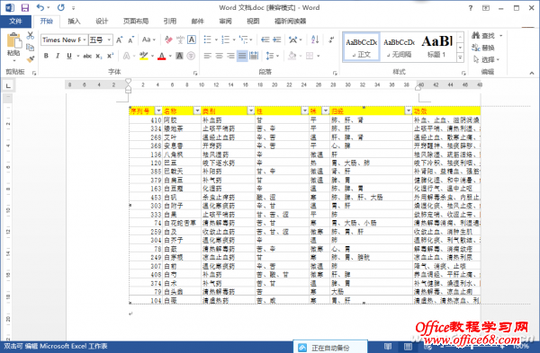
Task: Toggle italic formatting
Action: coord(58,56)
